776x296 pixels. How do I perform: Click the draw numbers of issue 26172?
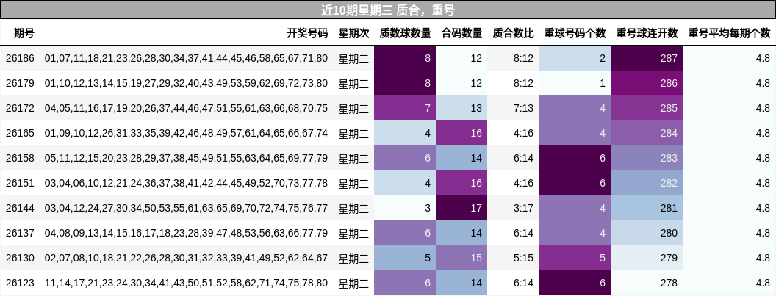186,109
